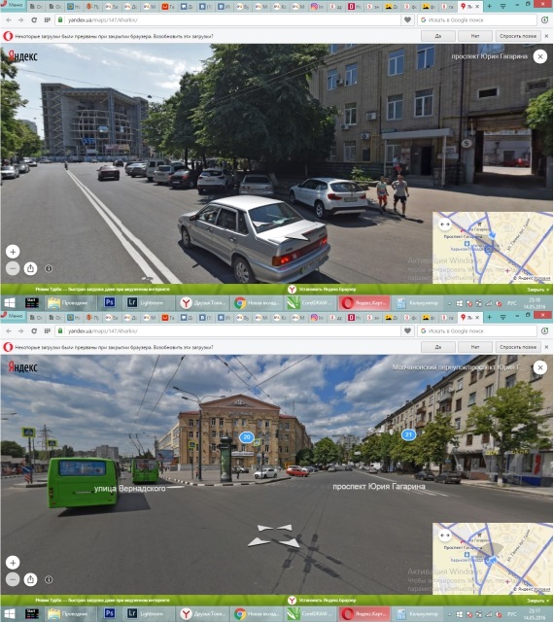Move forward using arrow near silver car
The height and width of the screenshot is (622, 554).
pyautogui.click(x=296, y=237)
